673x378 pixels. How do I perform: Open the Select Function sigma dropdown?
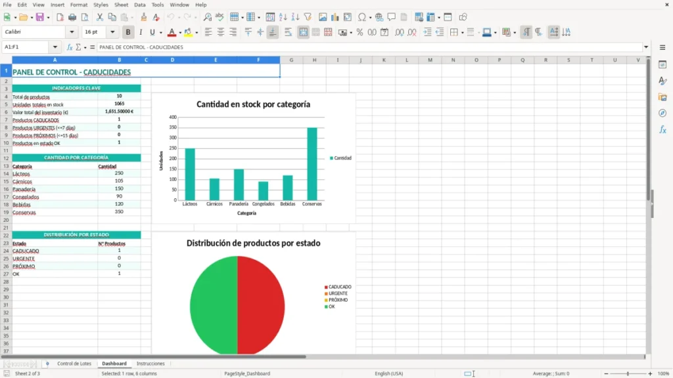85,47
